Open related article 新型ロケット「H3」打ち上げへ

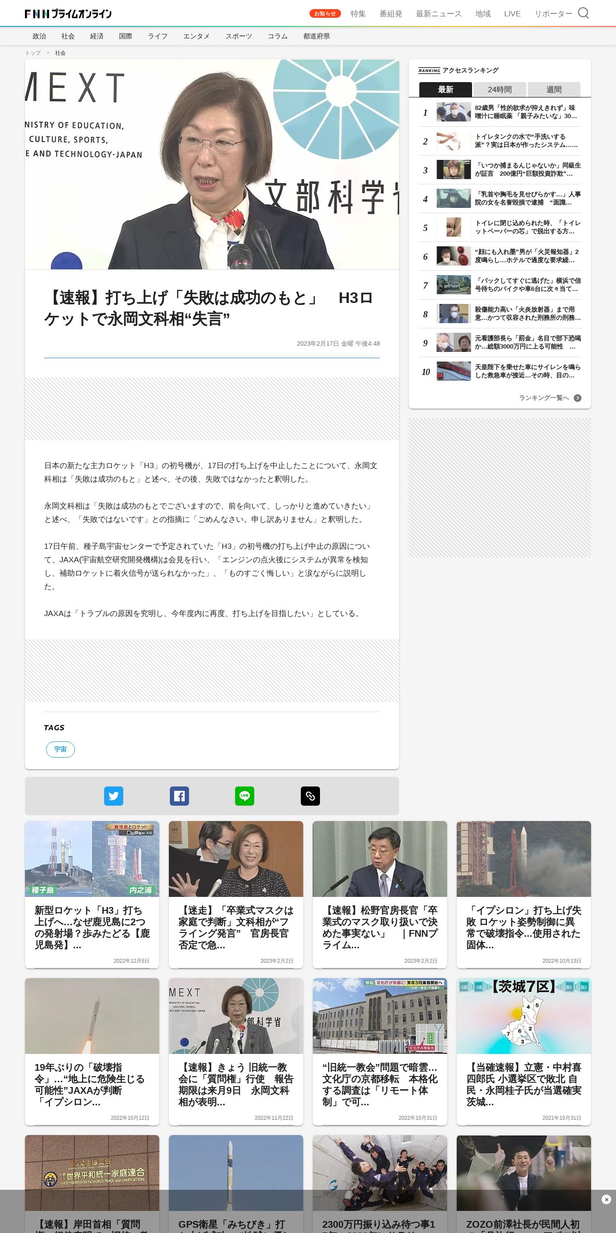coord(92,895)
